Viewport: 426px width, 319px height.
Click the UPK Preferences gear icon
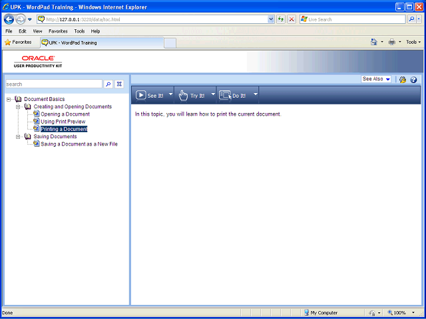(403, 80)
